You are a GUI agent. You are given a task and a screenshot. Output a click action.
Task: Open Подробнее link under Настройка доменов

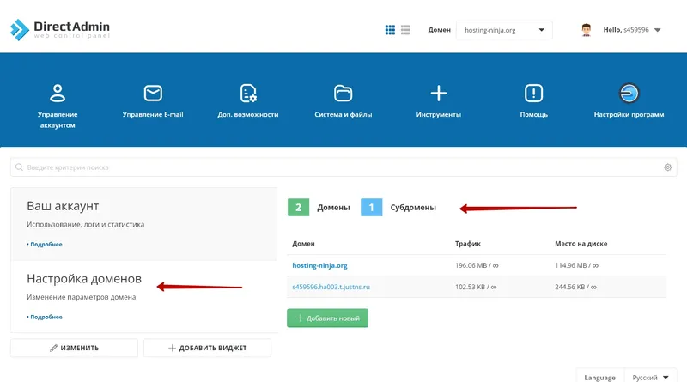[x=45, y=317]
